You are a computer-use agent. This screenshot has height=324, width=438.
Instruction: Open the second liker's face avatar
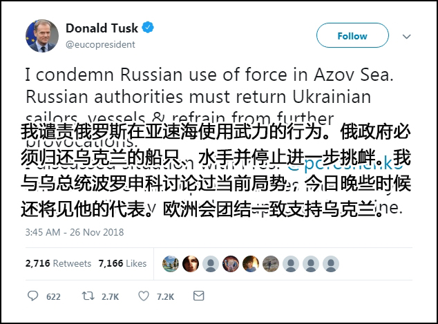[190, 263]
